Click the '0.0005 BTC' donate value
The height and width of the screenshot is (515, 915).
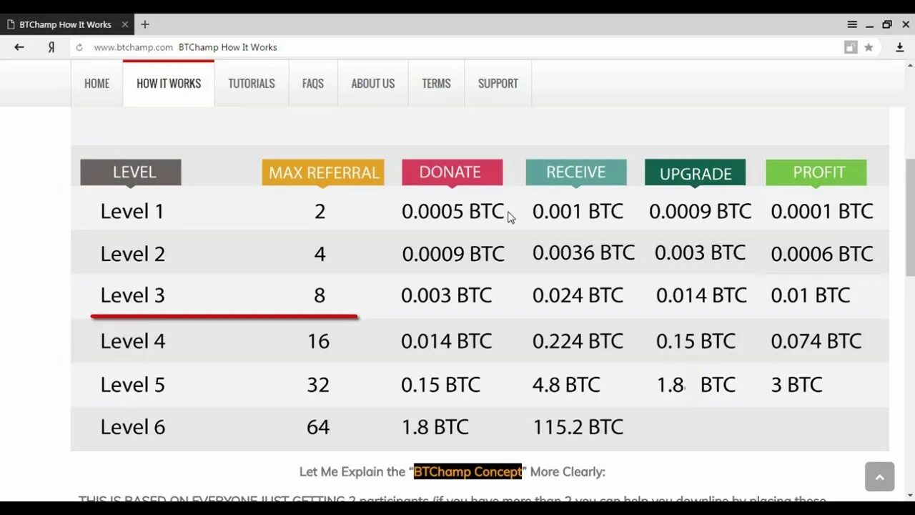point(453,211)
